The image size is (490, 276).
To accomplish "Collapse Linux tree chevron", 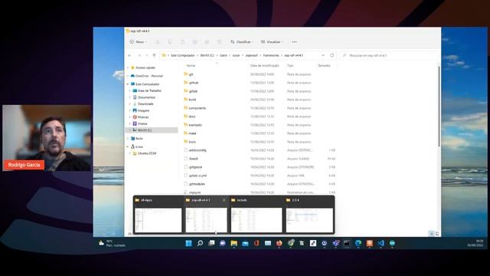I will coord(128,146).
